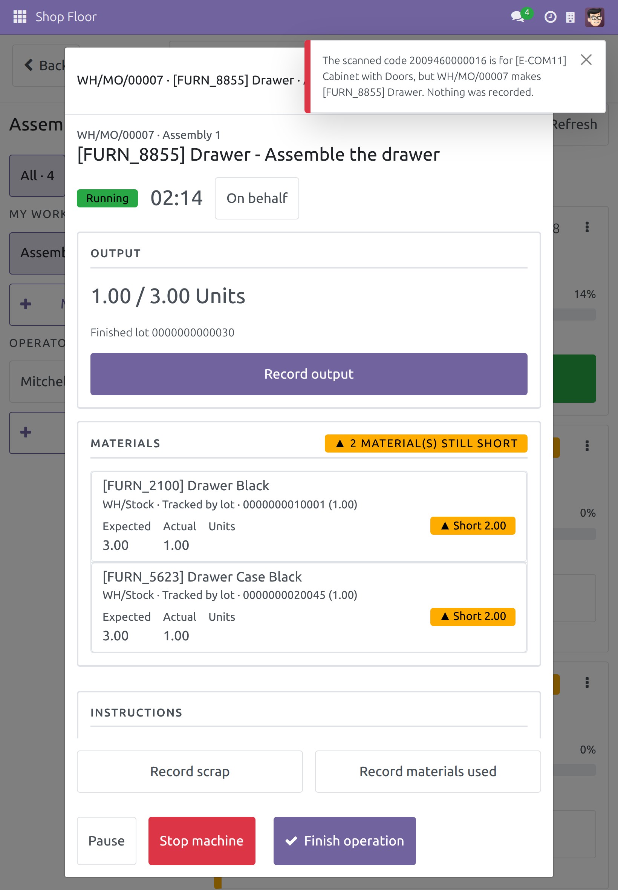Open the first work order kebab menu

(x=587, y=227)
